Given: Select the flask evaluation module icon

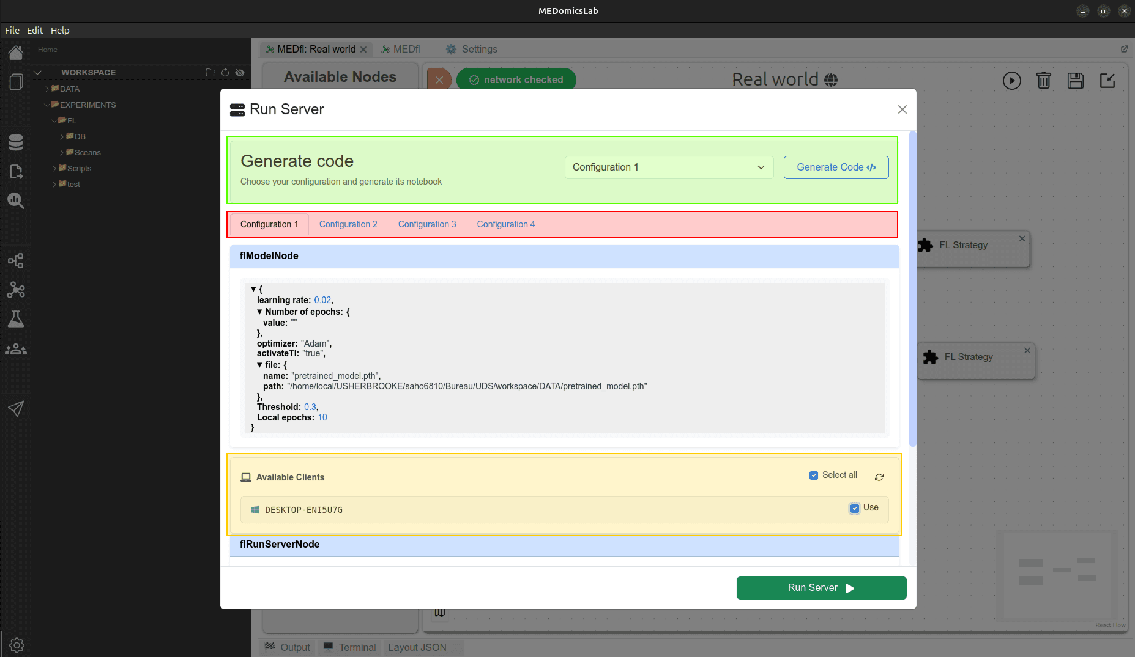Looking at the screenshot, I should [x=17, y=318].
